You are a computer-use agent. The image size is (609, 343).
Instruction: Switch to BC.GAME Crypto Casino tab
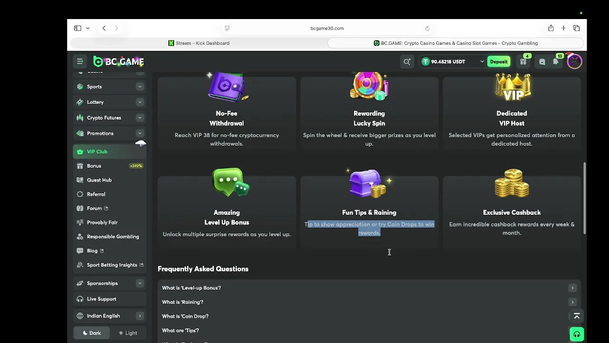(x=456, y=43)
